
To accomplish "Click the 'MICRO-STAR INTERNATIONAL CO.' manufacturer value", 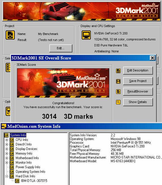I will [x=136, y=157].
